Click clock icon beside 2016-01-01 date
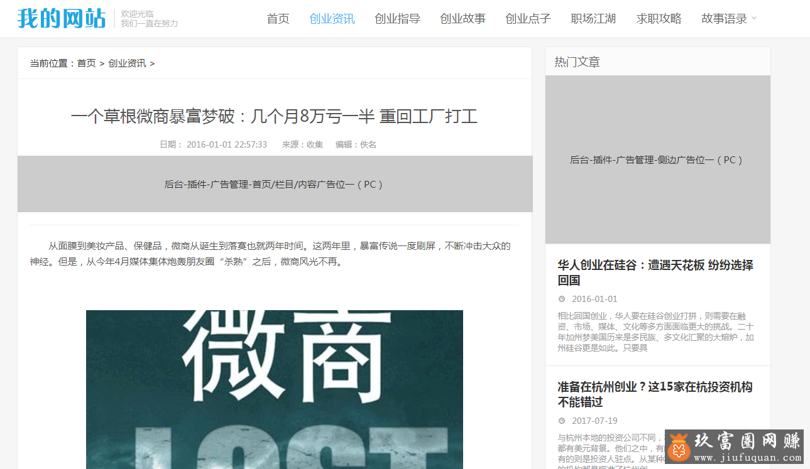 [562, 299]
